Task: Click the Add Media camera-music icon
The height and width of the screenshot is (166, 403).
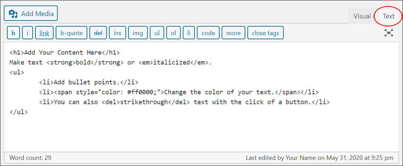Action: [13, 14]
